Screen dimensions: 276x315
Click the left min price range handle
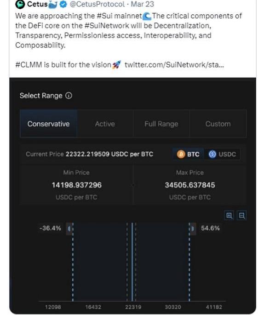click(x=70, y=229)
